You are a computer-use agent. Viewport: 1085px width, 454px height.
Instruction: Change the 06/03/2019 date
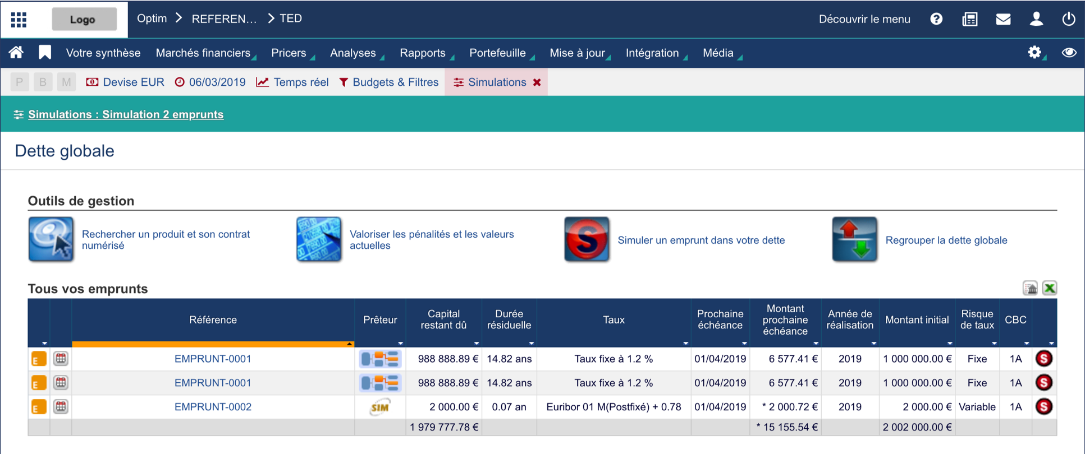pos(210,82)
